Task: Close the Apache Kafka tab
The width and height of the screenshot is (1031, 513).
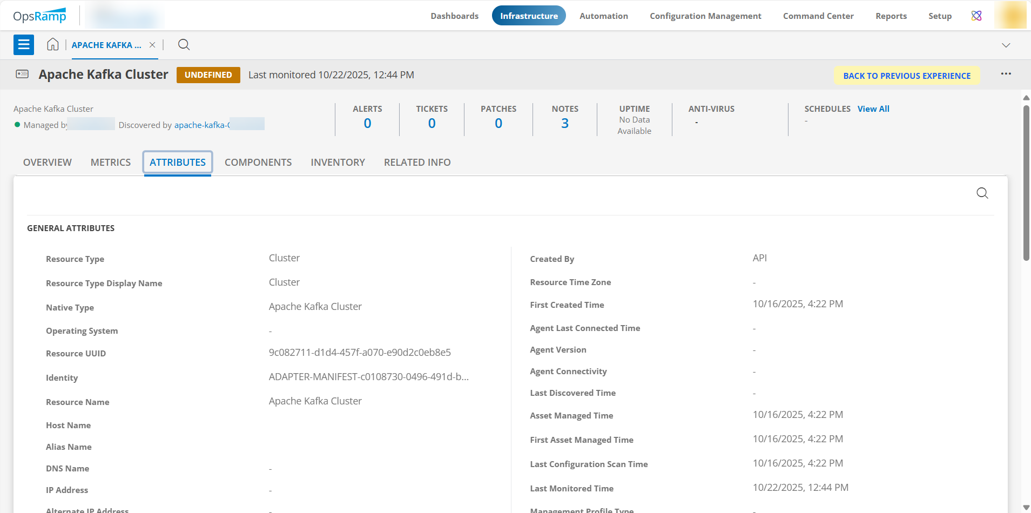Action: pyautogui.click(x=152, y=45)
